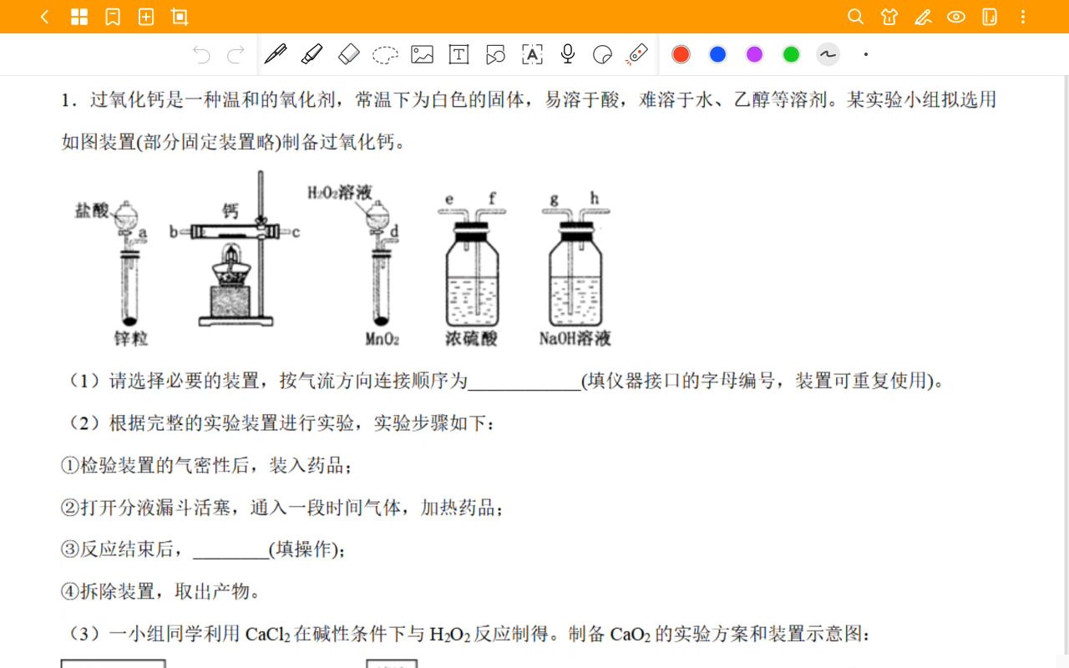Click the blank after 反应结束后 in step ③
The width and height of the screenshot is (1069, 668).
[231, 549]
